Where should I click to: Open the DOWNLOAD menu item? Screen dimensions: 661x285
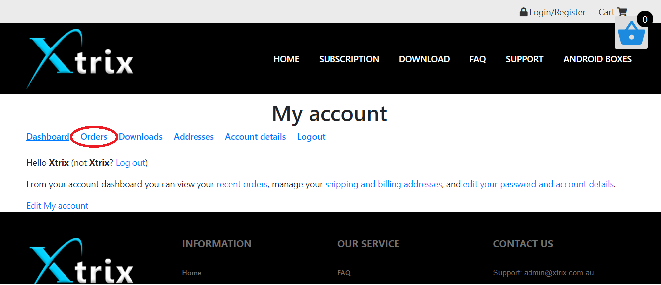click(424, 59)
